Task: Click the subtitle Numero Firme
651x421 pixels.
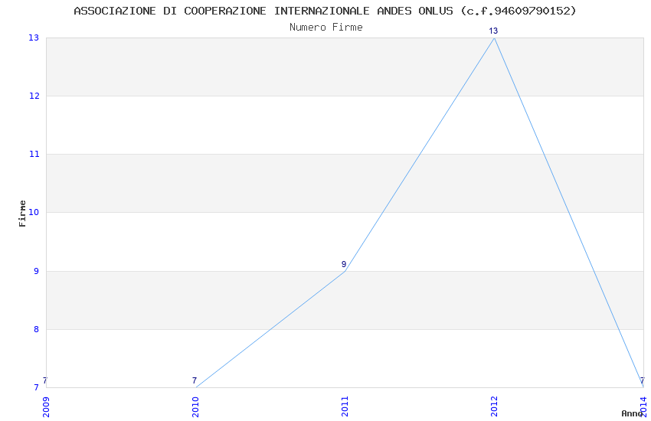Action: [326, 28]
